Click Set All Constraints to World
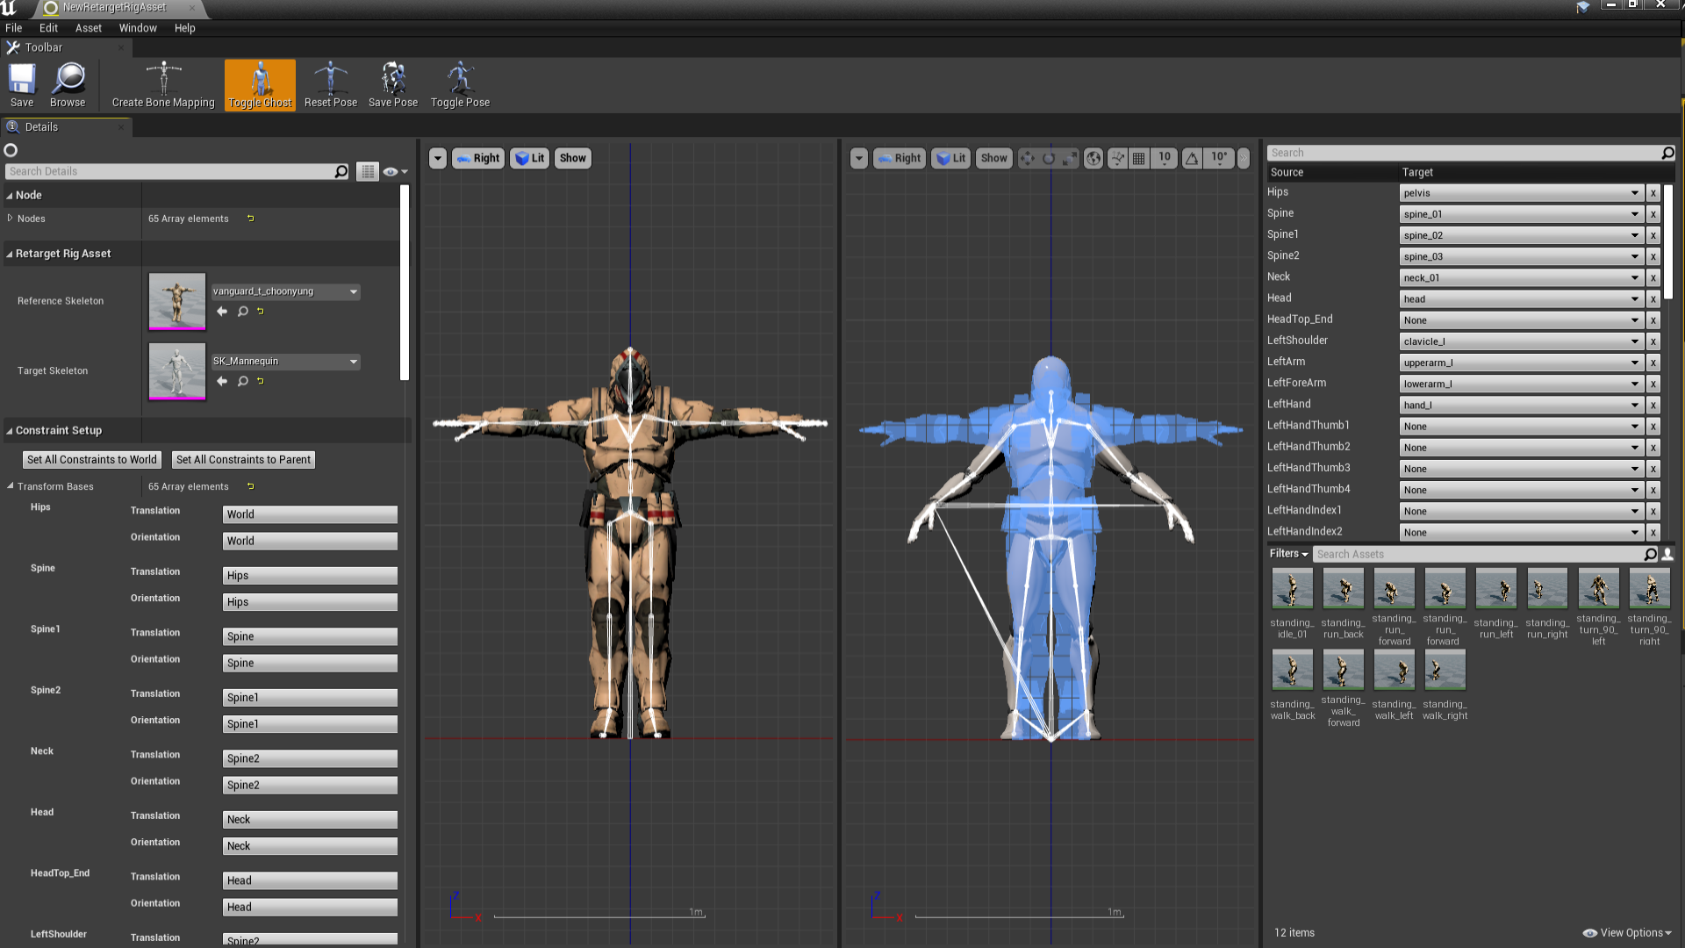This screenshot has height=948, width=1685. (91, 459)
